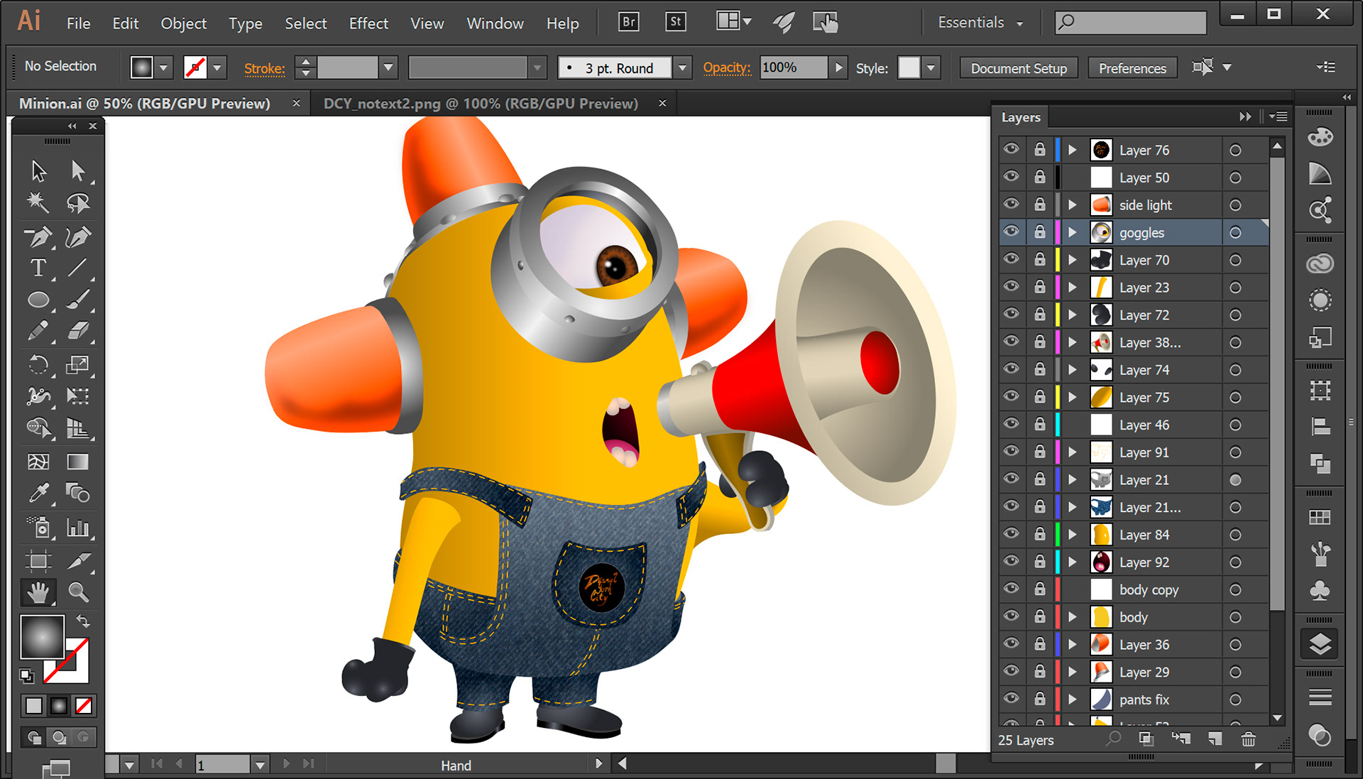Viewport: 1363px width, 779px height.
Task: Select the Pencil tool
Action: (38, 332)
